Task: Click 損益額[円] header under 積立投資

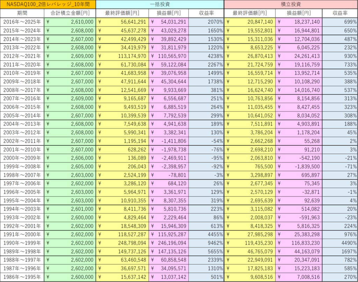Action: [299, 13]
